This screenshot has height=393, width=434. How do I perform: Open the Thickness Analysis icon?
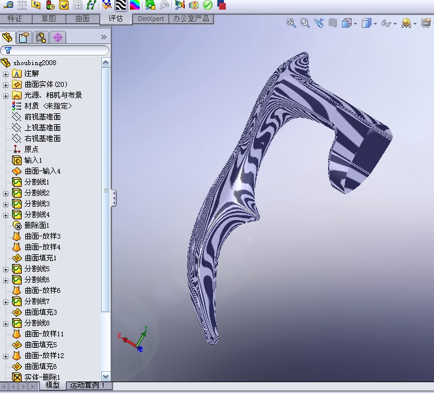(180, 5)
